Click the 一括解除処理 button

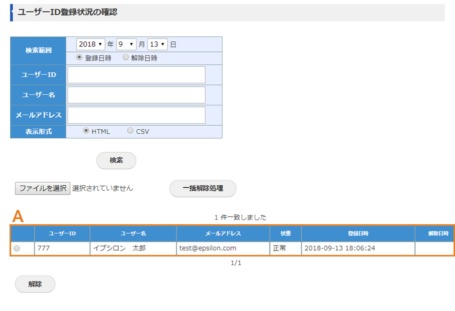coord(203,188)
